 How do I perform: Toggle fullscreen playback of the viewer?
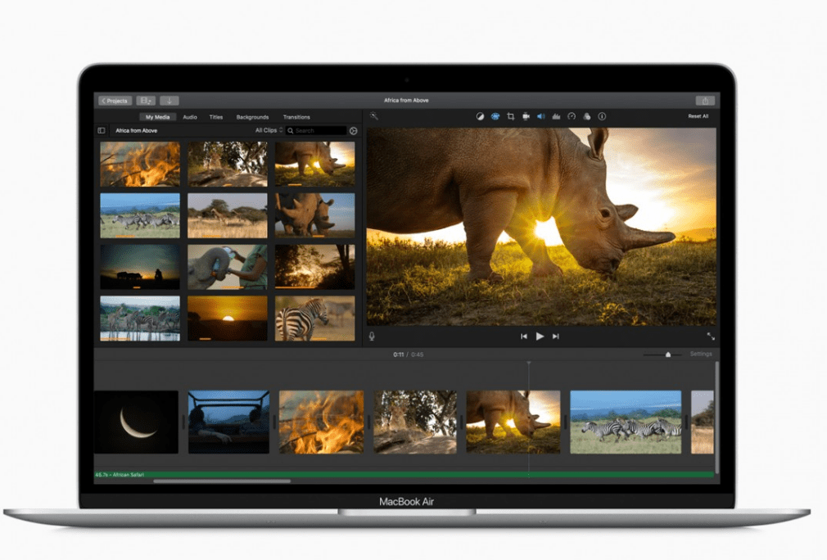coord(710,336)
